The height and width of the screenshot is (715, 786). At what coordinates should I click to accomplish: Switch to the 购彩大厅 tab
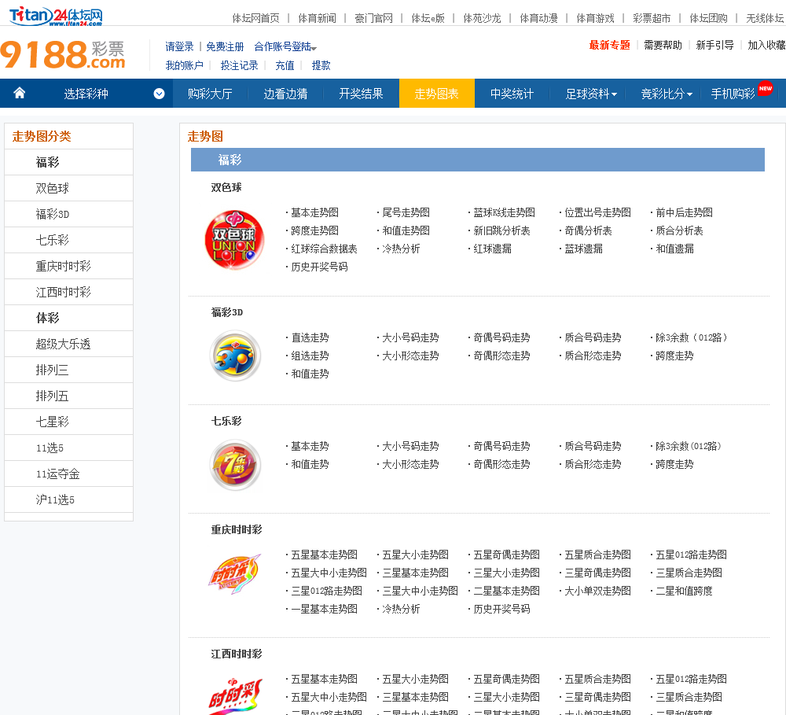coord(210,94)
